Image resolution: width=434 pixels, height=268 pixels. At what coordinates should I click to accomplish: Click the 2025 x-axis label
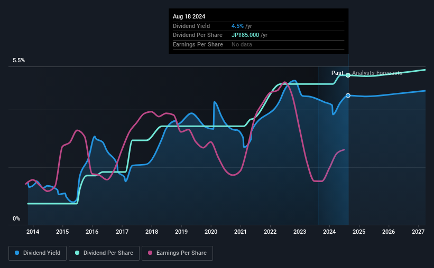[359, 232]
